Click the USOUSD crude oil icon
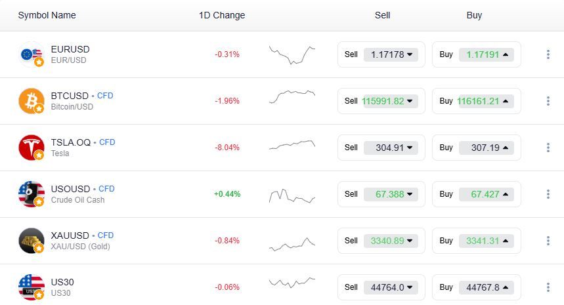 coord(31,194)
